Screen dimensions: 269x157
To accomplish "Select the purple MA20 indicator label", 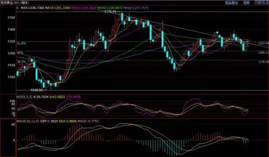I will coord(84,8).
